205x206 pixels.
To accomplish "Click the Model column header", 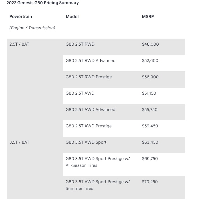I will (x=72, y=17).
